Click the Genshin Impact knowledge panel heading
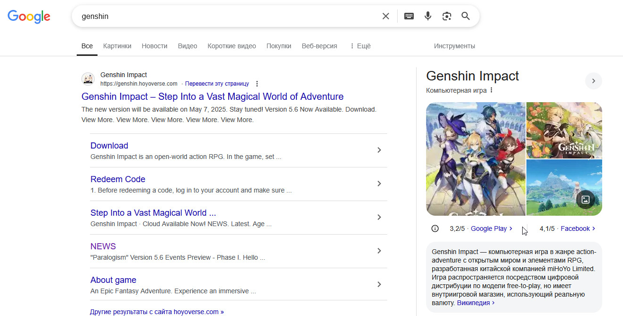 [x=472, y=76]
